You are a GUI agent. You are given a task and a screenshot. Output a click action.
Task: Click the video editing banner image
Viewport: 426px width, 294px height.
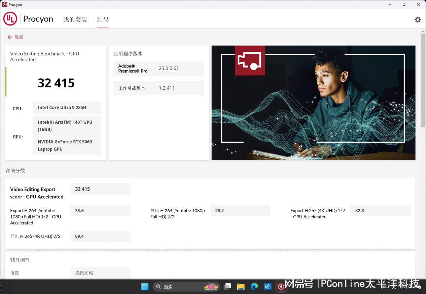coord(313,103)
